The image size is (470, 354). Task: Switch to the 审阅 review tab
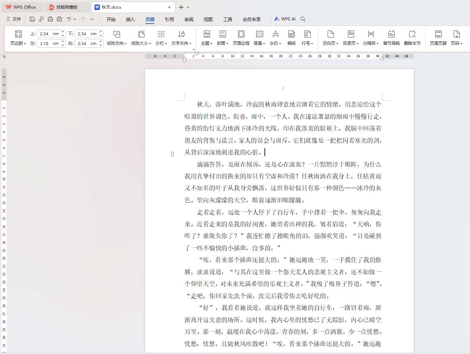coord(189,19)
